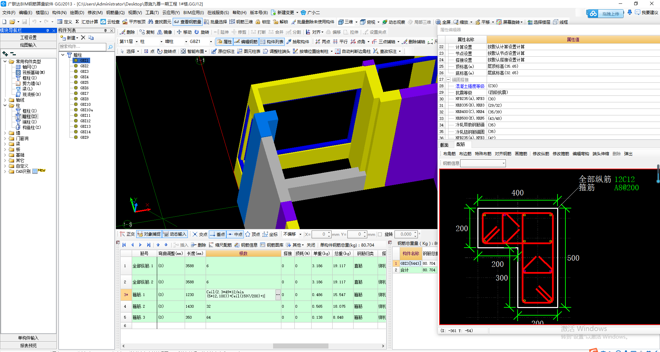This screenshot has width=660, height=352.
Task: Click the search magnifier in 构件列表
Action: point(110,47)
